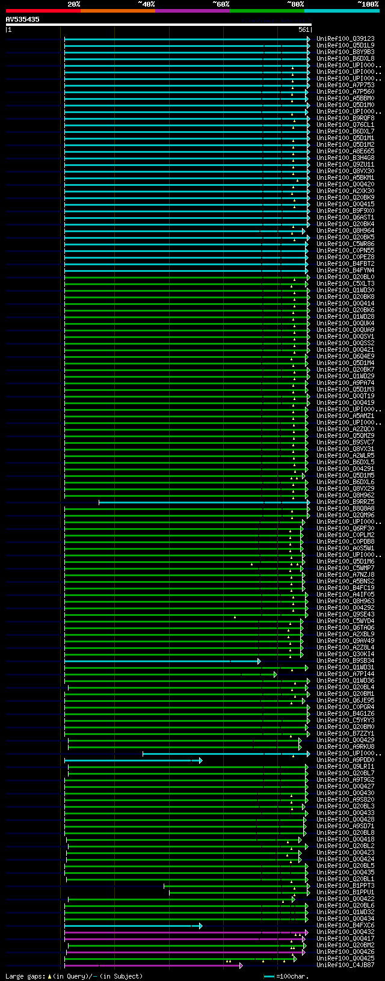This screenshot has width=385, height=981.
Task: Select the UniRef100_B1PPT3 label
Action: [x=345, y=886]
